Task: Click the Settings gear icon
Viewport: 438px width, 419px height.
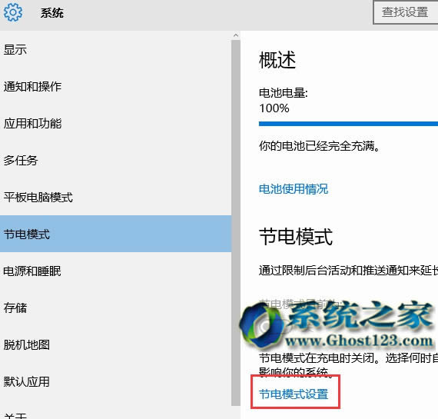Action: point(13,12)
